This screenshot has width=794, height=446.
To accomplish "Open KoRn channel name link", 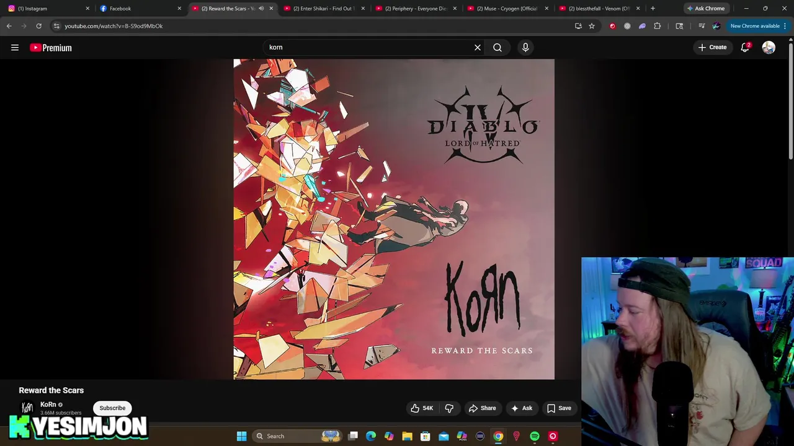I will pos(48,404).
